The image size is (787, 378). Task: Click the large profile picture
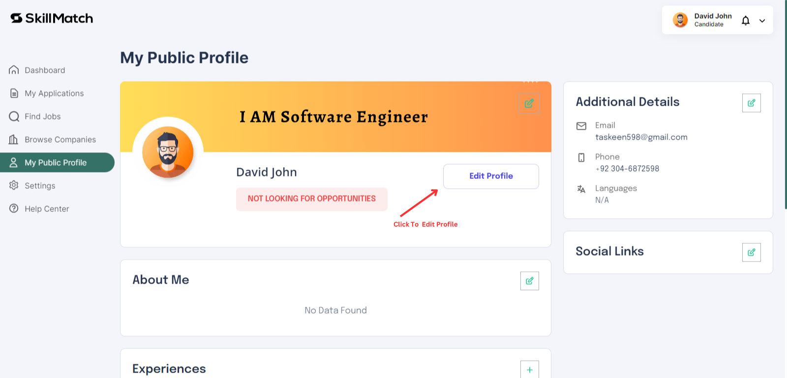[x=168, y=152]
